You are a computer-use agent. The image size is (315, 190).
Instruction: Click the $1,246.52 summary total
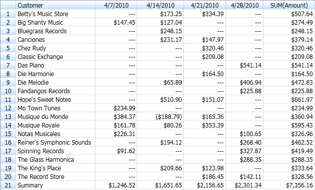tap(116, 185)
